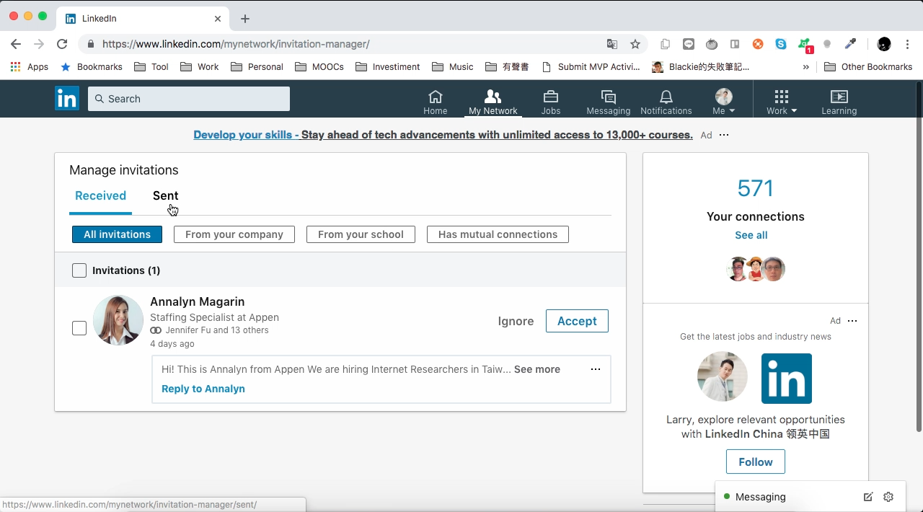Open the sidebar ad options ellipsis
This screenshot has height=512, width=923.
tap(852, 321)
